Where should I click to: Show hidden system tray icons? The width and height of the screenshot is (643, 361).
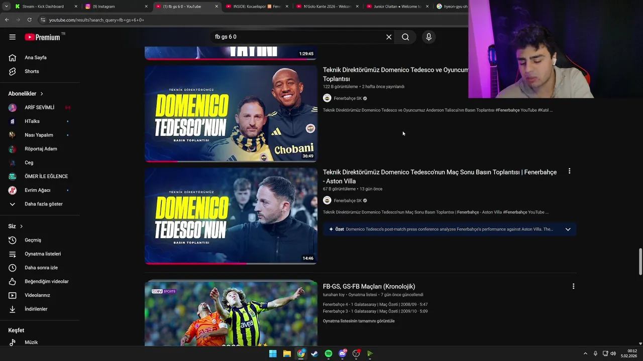pyautogui.click(x=585, y=353)
